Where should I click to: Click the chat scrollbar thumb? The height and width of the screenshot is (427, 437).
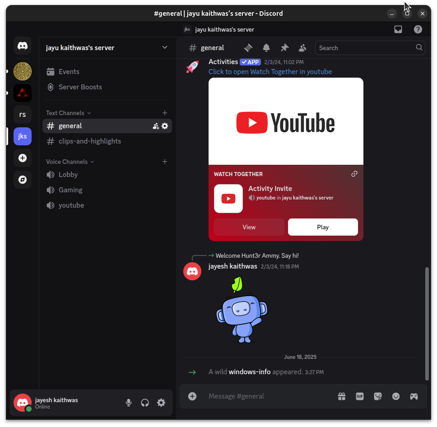427,324
